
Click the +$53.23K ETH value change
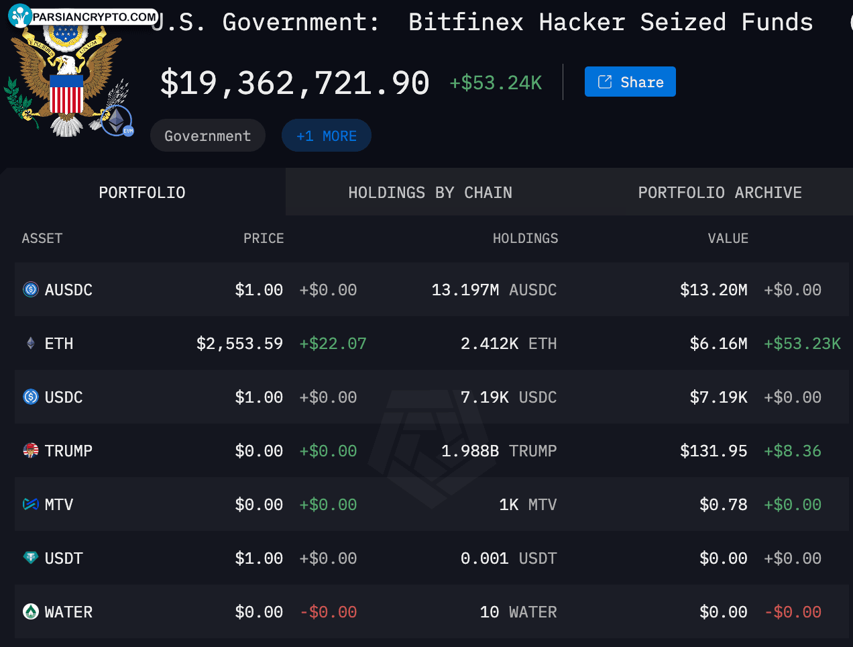(802, 344)
